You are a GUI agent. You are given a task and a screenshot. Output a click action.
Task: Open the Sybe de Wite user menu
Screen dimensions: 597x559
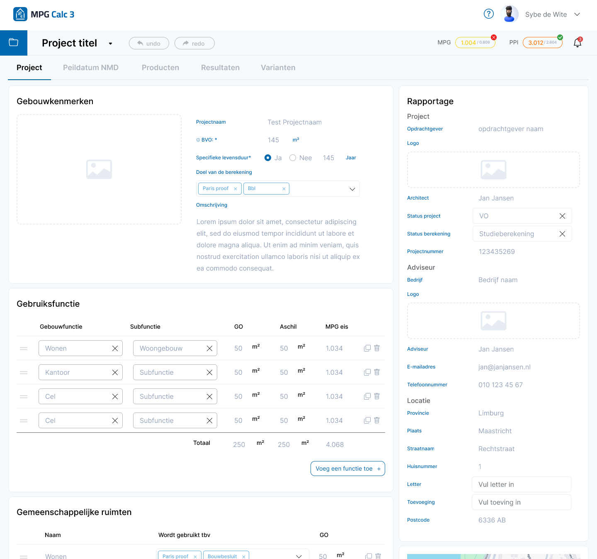coord(577,15)
